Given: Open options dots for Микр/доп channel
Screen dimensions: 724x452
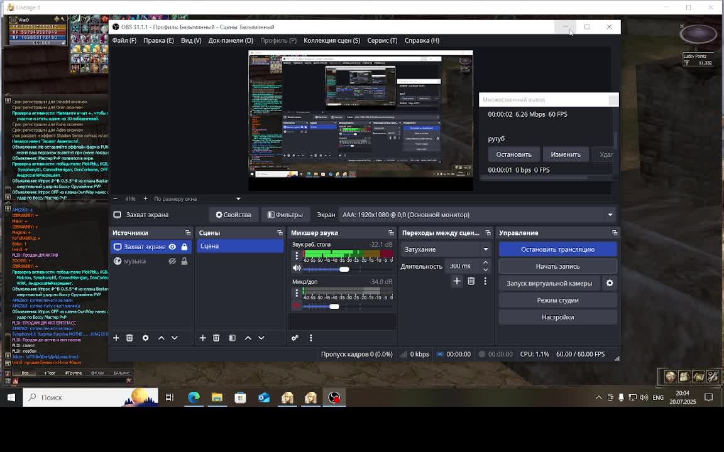Looking at the screenshot, I should [x=297, y=293].
